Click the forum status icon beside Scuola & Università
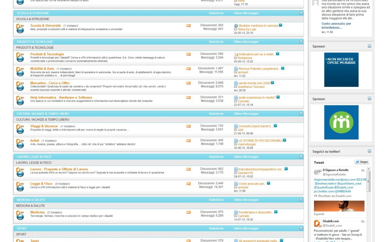The image size is (388, 242). 20,28
